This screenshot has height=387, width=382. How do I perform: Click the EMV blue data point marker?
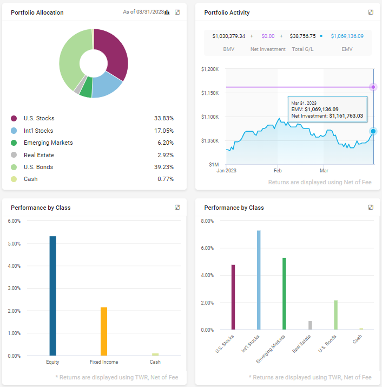point(373,131)
